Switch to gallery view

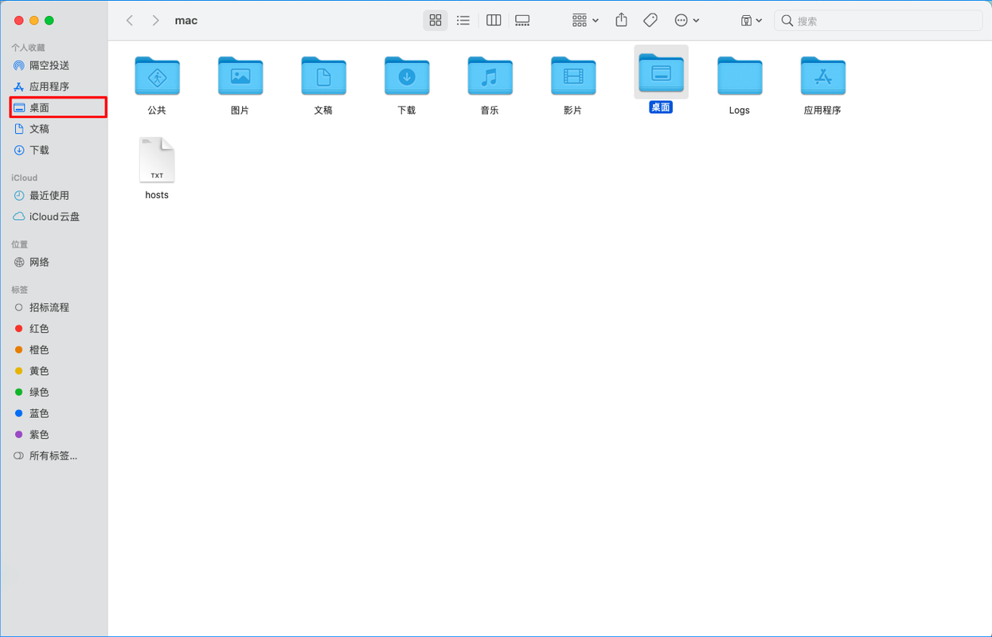point(522,21)
